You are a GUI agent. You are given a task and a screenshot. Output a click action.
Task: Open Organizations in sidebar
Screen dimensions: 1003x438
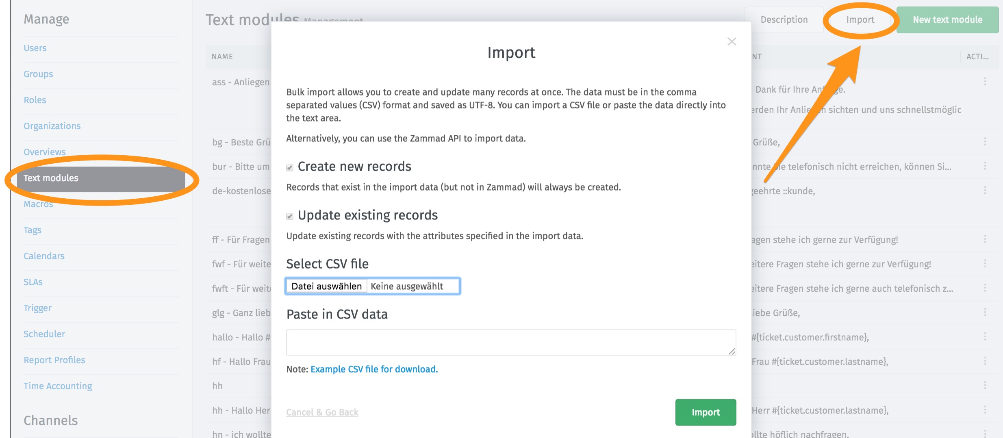pyautogui.click(x=52, y=126)
